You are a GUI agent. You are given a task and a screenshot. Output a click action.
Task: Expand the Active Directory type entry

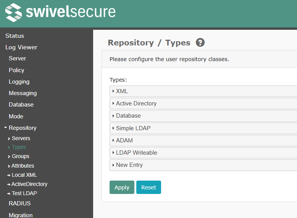coord(203,103)
